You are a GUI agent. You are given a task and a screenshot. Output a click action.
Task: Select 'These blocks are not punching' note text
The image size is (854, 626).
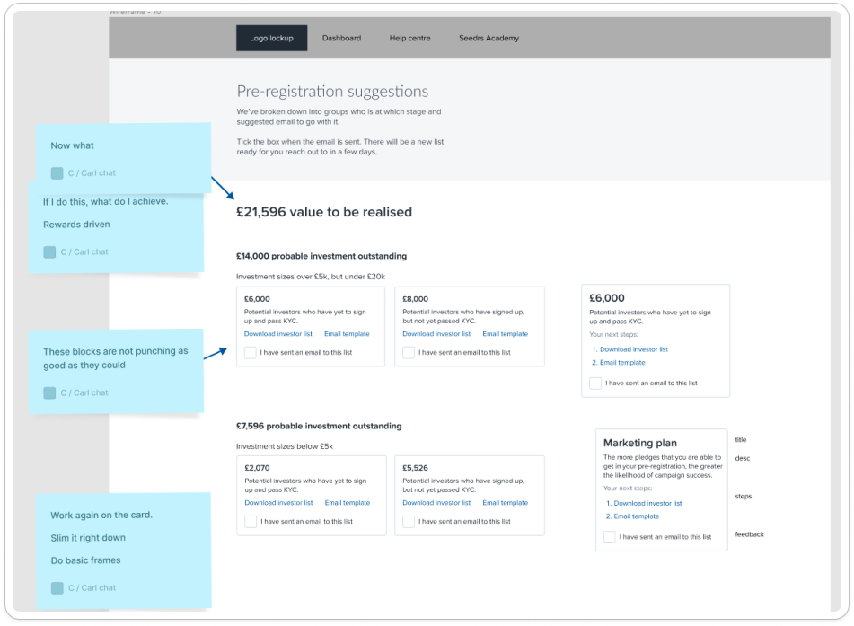(116, 358)
